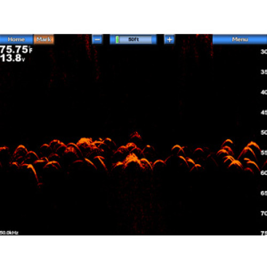Mark a waypoint with the Mark button
Viewport: 267px width, 270px height.
pos(44,39)
